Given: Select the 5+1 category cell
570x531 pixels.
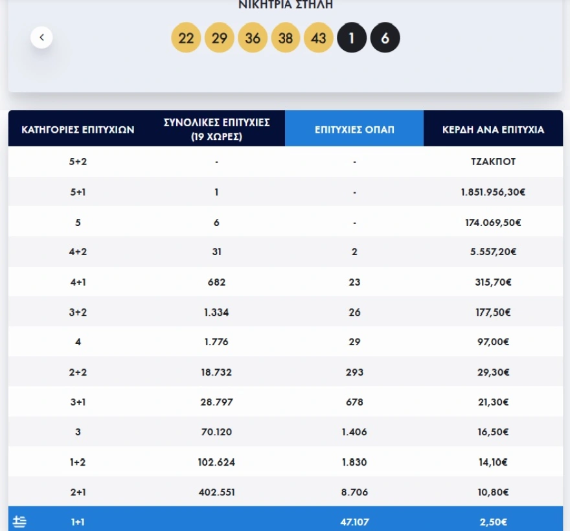Looking at the screenshot, I should point(78,192).
